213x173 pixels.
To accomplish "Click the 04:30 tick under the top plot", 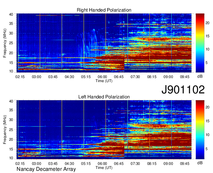I will (x=70, y=77).
